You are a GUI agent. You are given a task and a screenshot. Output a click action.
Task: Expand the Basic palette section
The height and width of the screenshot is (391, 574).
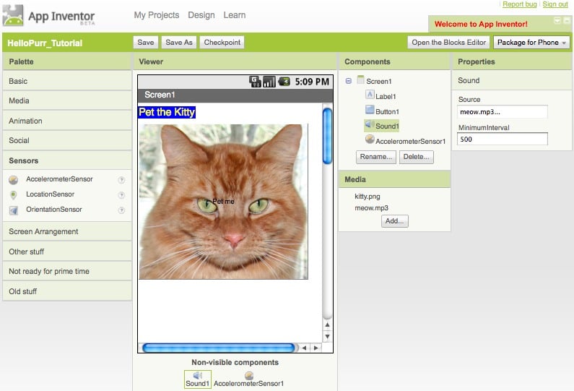[x=67, y=81]
